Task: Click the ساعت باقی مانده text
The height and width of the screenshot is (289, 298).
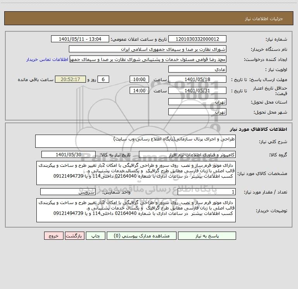Action: [36, 80]
